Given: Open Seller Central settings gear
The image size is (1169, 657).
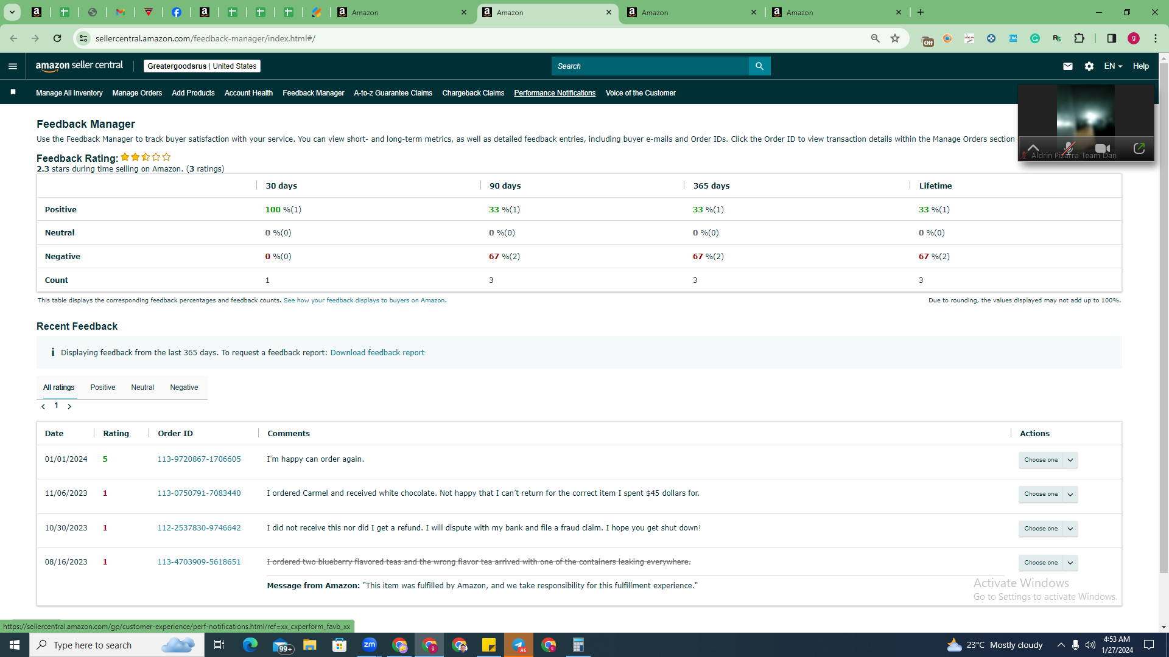Looking at the screenshot, I should (1089, 66).
